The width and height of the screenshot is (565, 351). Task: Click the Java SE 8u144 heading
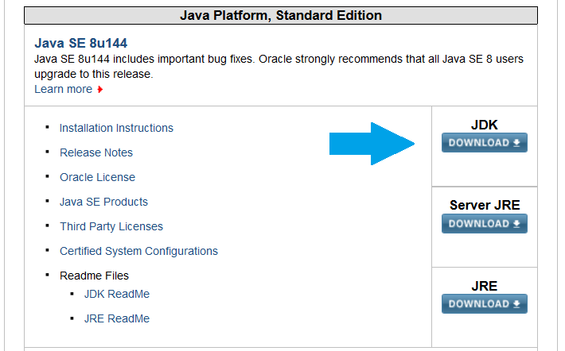80,43
